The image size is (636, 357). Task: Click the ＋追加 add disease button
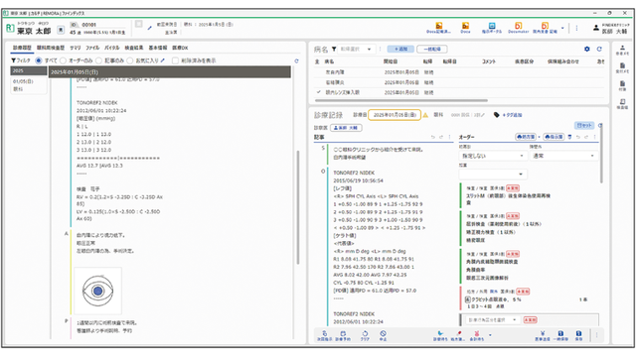pos(400,49)
